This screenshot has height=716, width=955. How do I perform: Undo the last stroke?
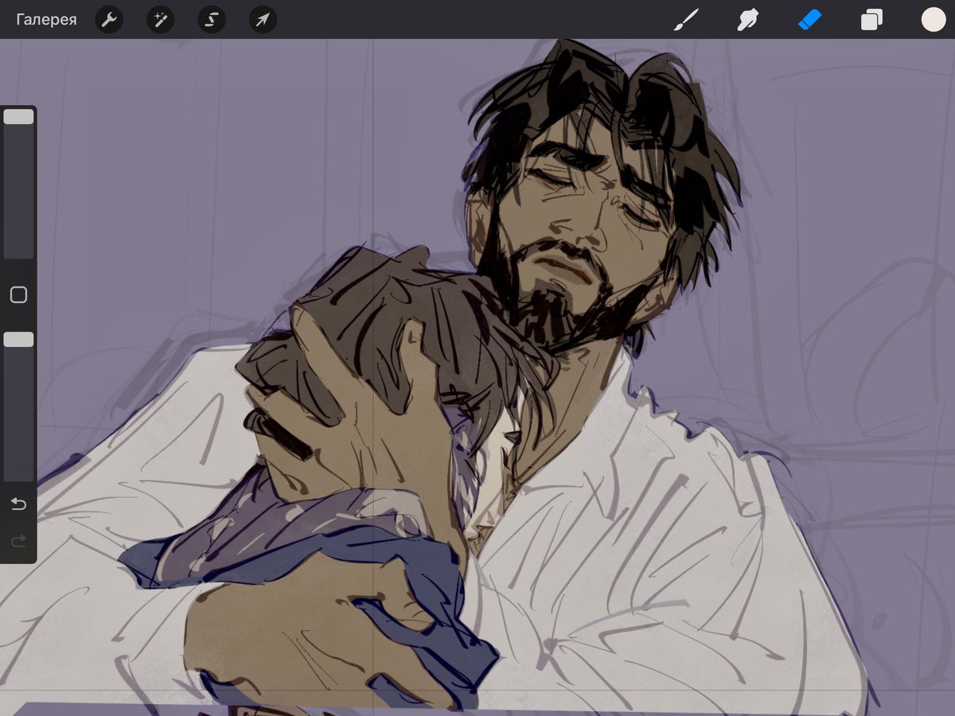pyautogui.click(x=18, y=504)
